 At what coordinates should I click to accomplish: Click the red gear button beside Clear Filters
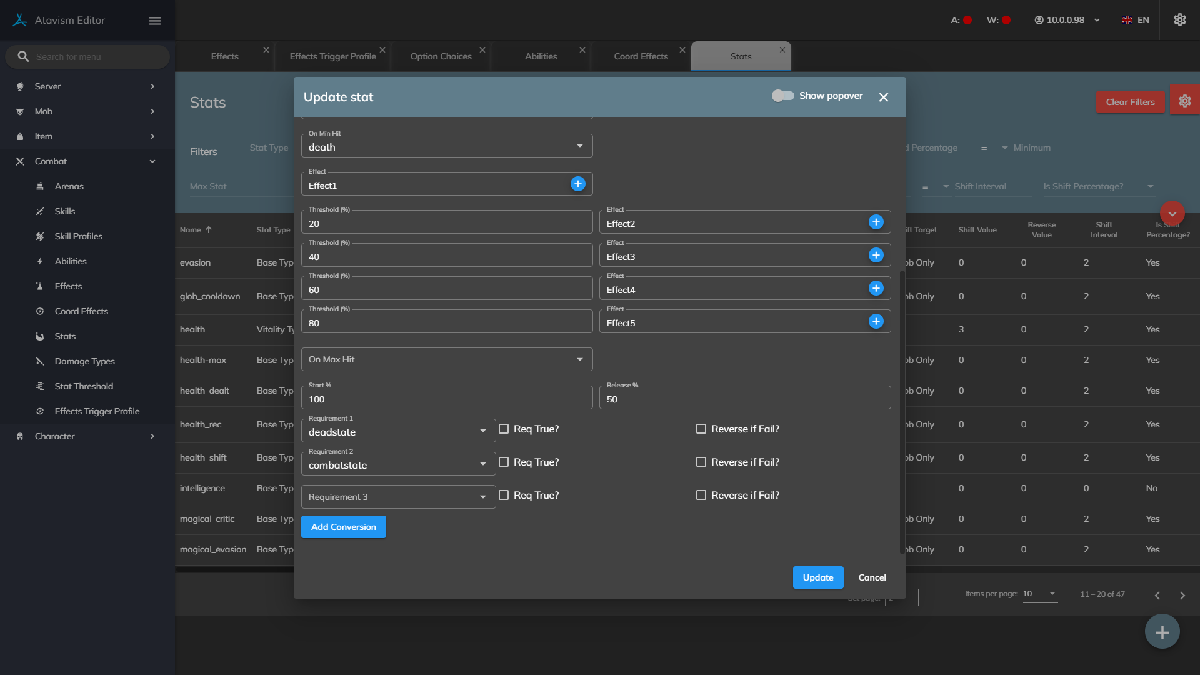(1184, 101)
